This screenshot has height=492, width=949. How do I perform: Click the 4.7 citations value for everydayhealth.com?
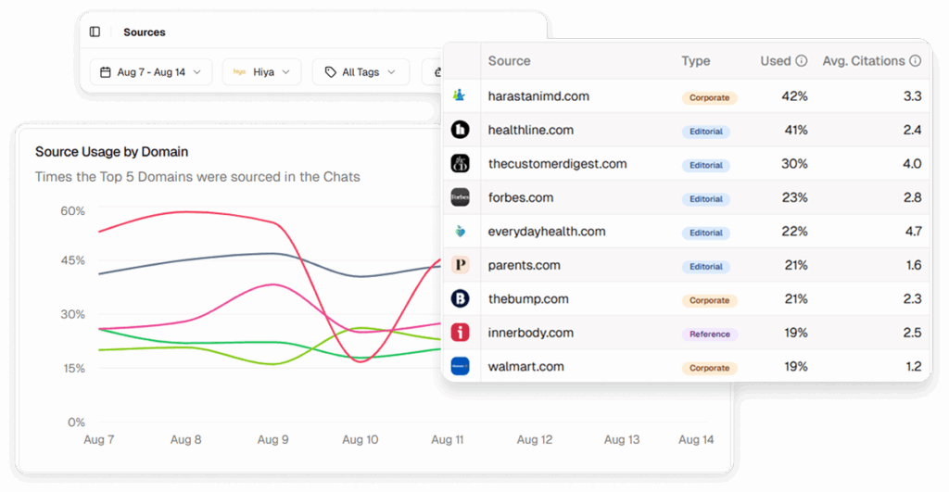[913, 231]
